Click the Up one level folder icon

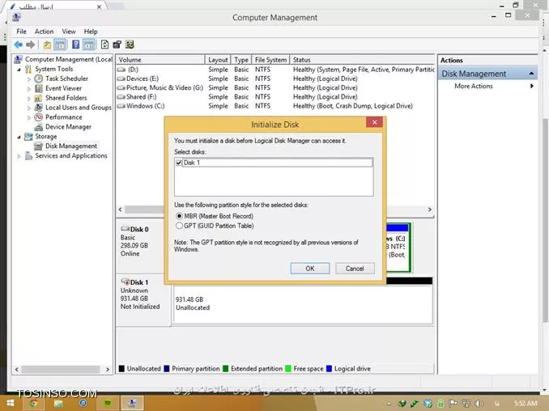[47, 44]
